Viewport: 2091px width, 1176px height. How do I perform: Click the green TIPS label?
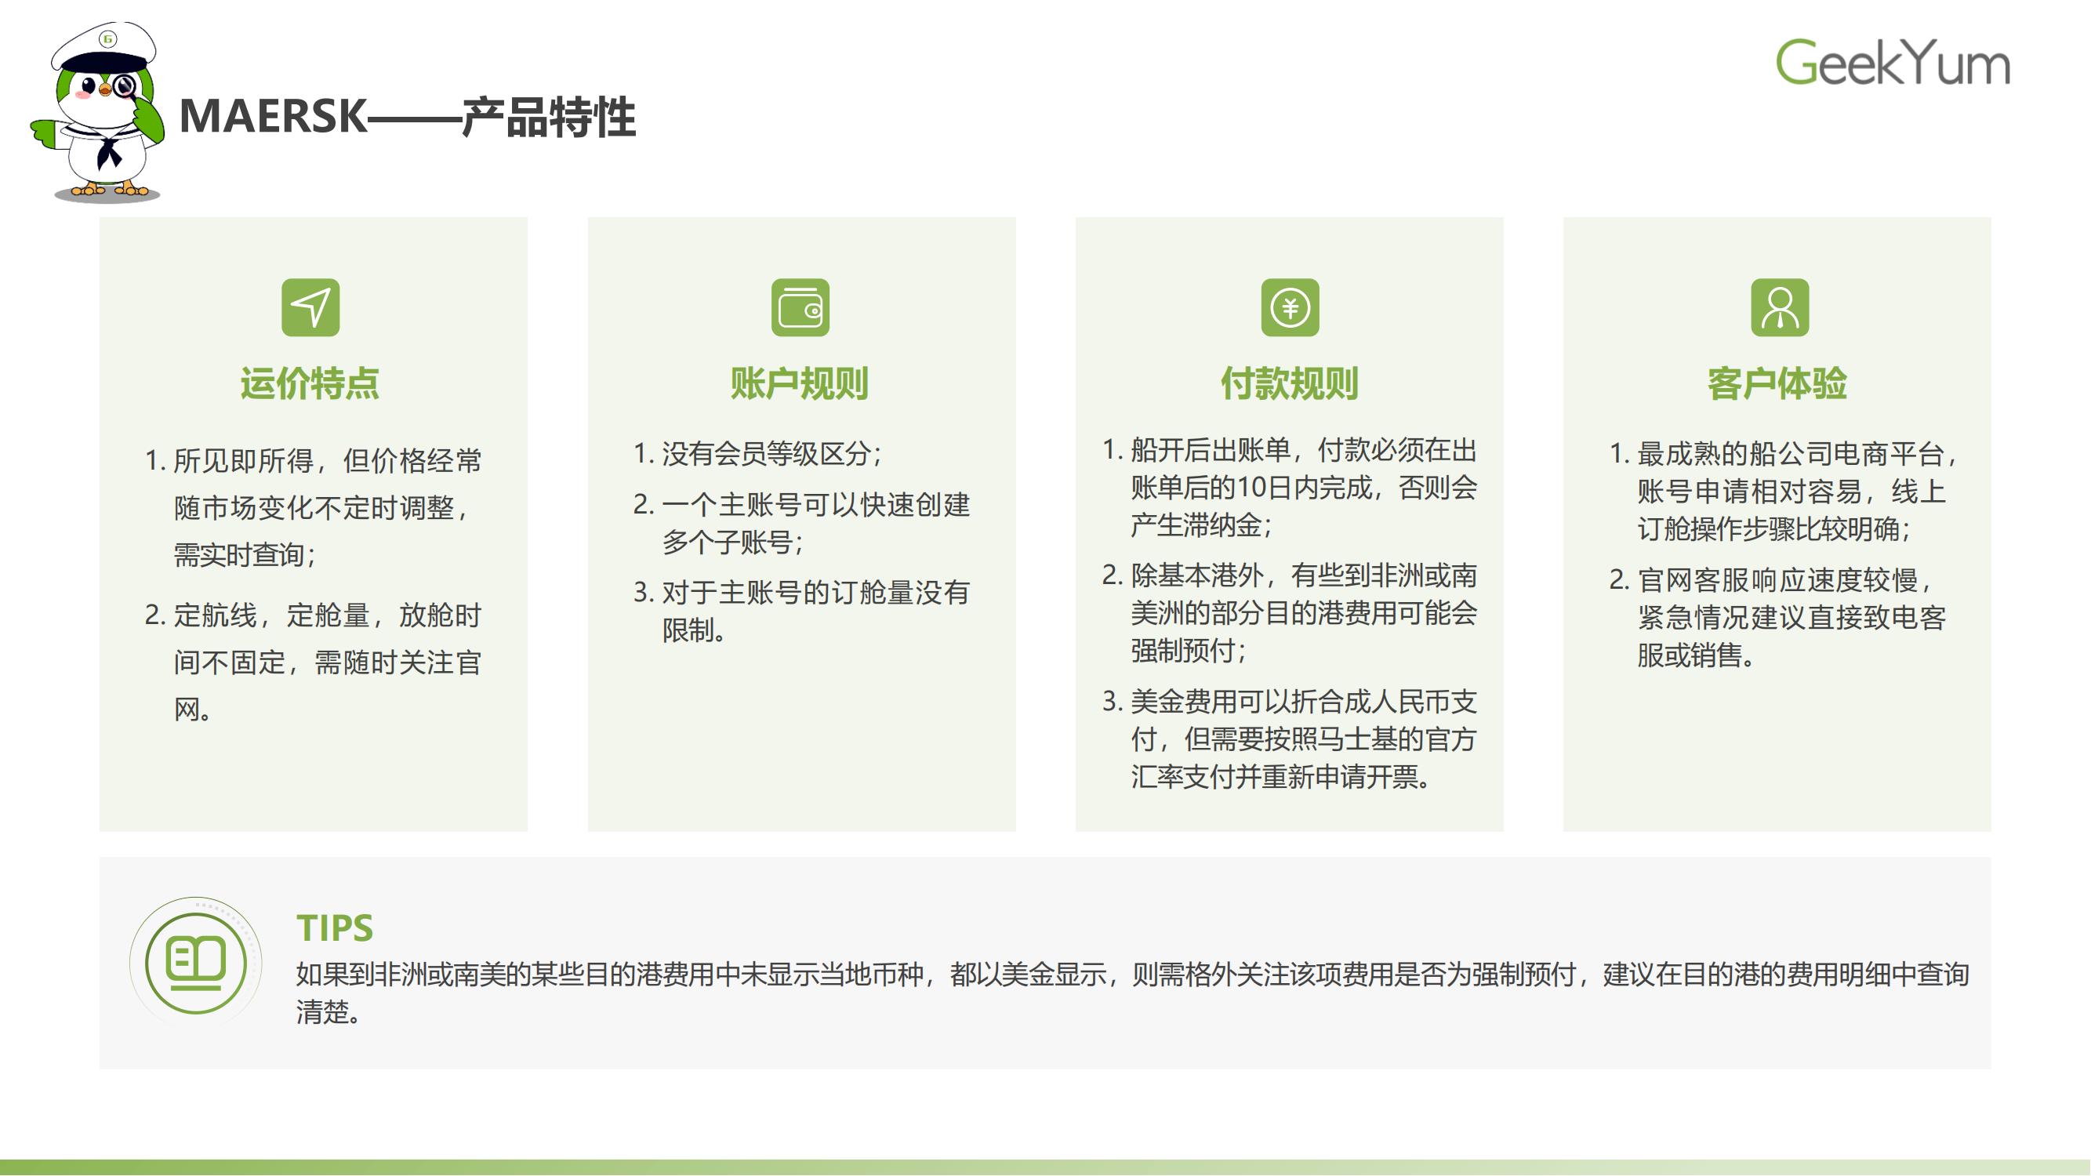pos(335,927)
